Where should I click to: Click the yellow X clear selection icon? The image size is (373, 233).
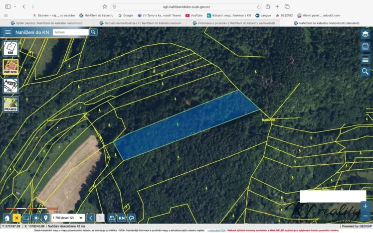(x=16, y=218)
